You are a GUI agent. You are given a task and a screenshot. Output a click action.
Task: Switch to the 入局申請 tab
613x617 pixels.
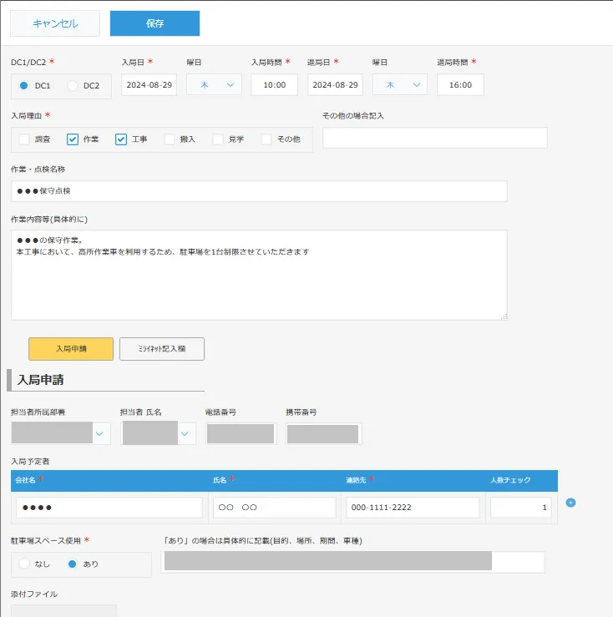pyautogui.click(x=71, y=349)
